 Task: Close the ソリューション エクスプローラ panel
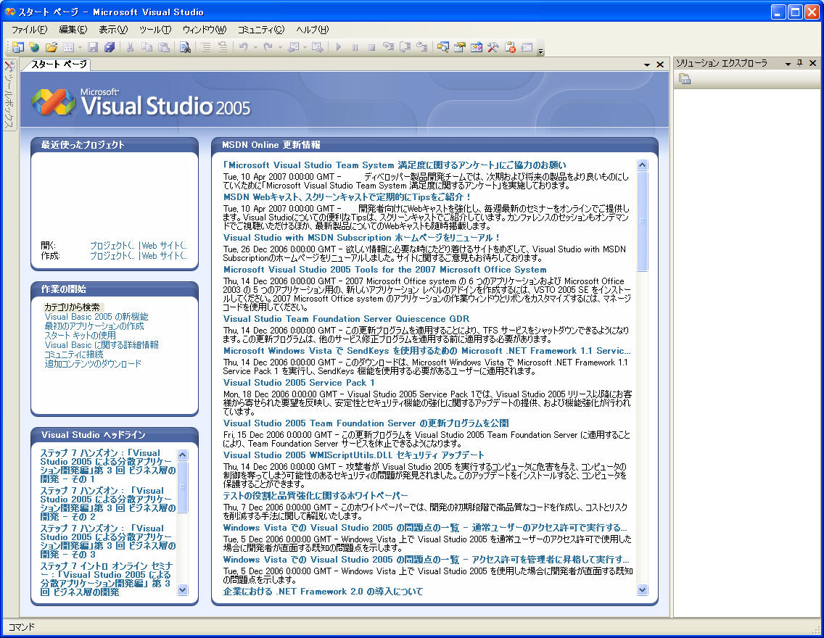812,64
